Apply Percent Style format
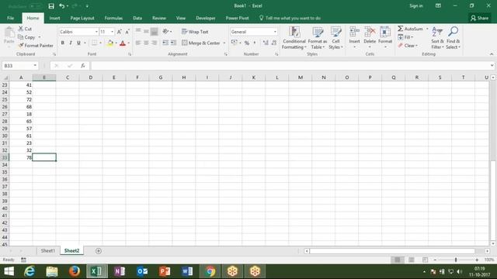The image size is (497, 279). (x=247, y=43)
